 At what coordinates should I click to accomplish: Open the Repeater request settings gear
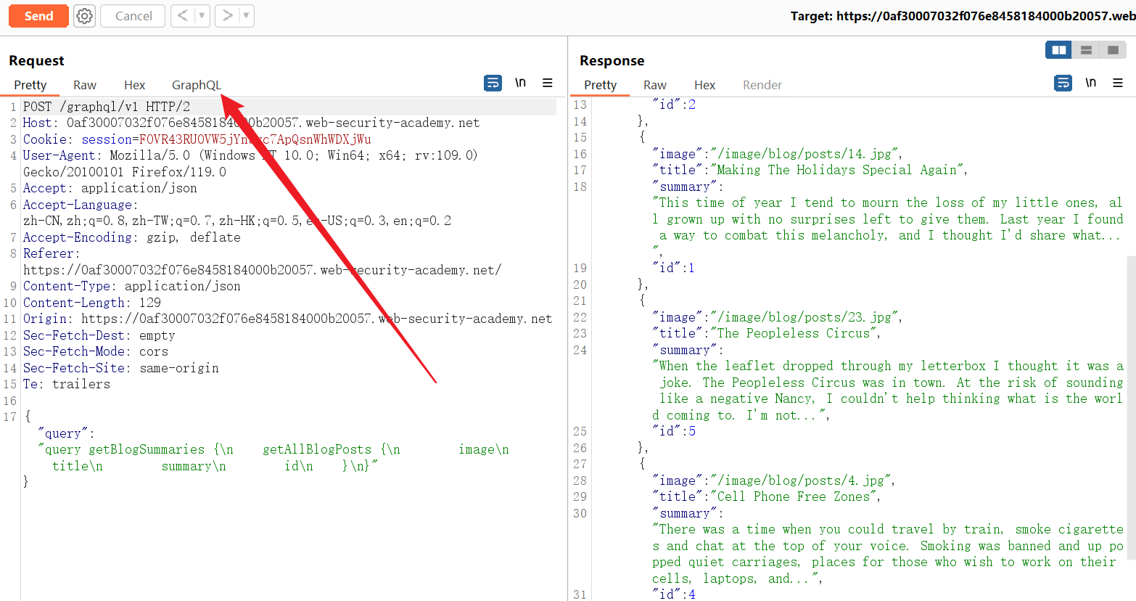point(85,16)
